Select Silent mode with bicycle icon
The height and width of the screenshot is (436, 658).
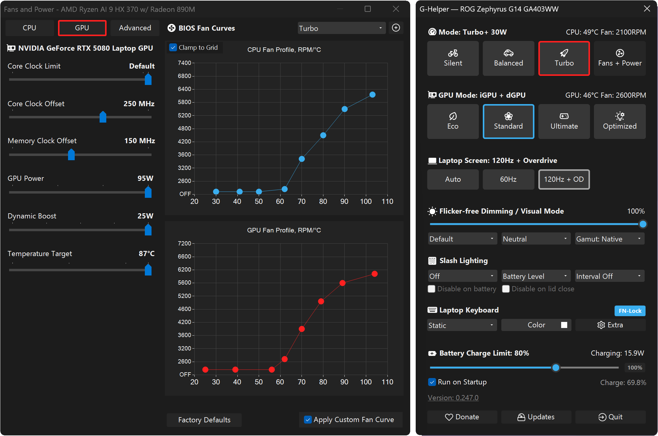[x=453, y=58]
